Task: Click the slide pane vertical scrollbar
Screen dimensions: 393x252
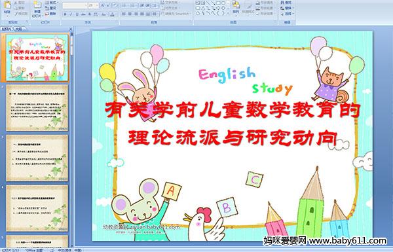Action: (x=72, y=140)
